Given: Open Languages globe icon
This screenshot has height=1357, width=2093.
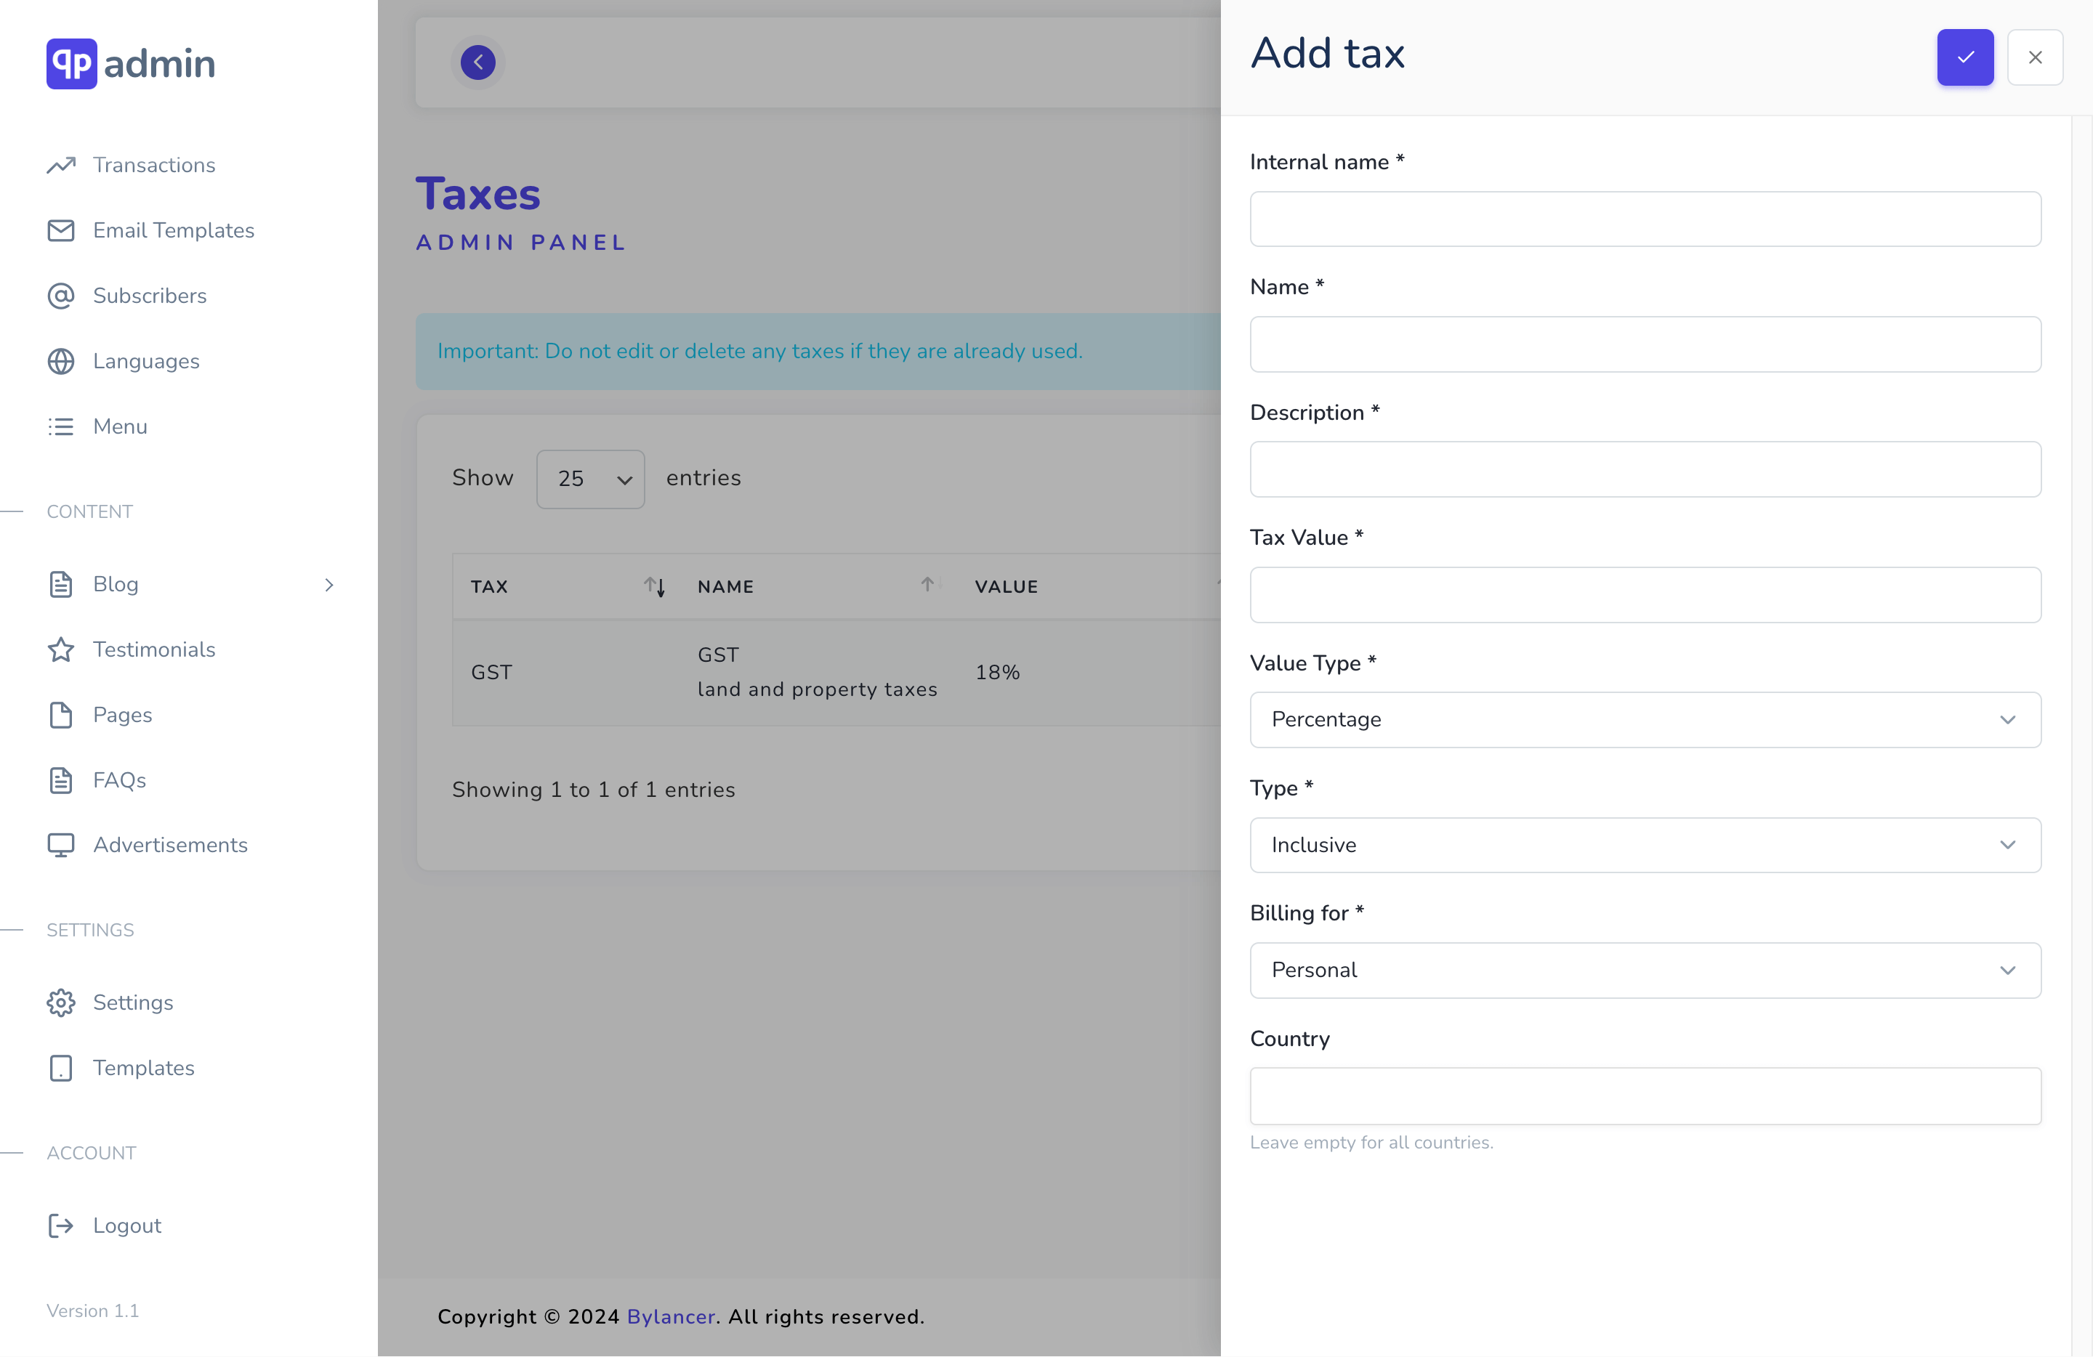Looking at the screenshot, I should [60, 361].
